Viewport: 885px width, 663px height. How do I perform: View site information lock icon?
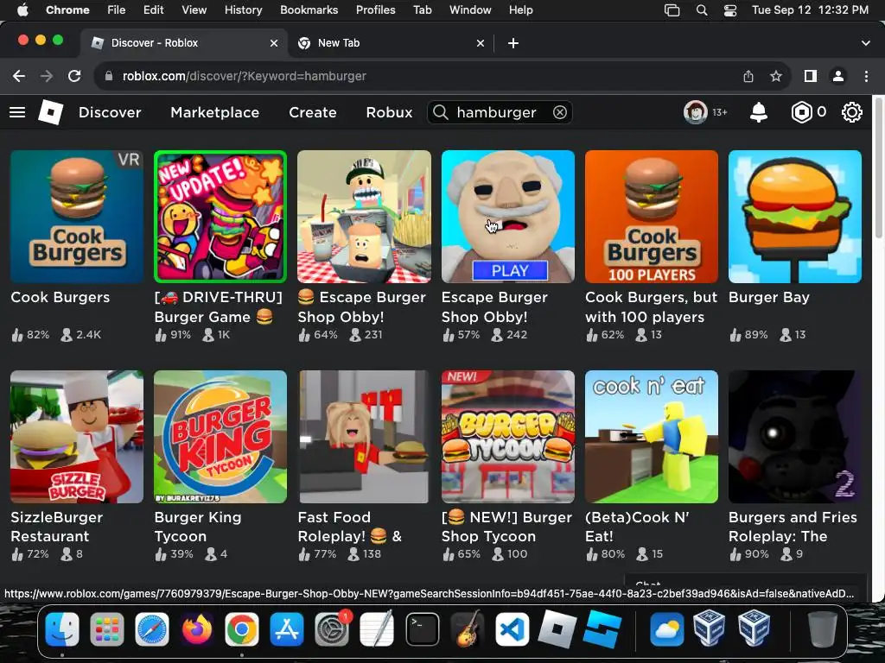109,76
